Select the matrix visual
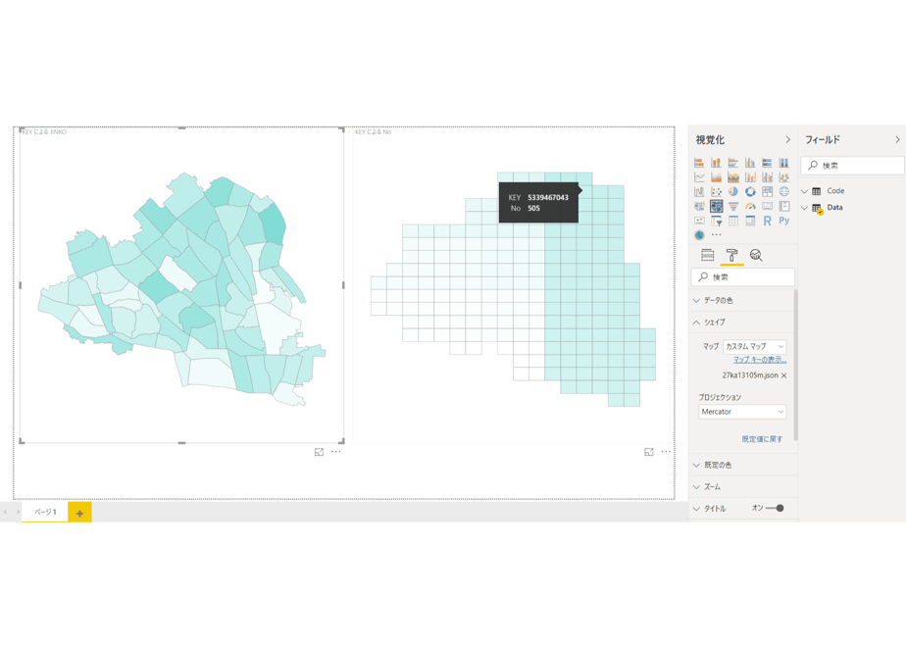This screenshot has width=906, height=647. coord(750,221)
